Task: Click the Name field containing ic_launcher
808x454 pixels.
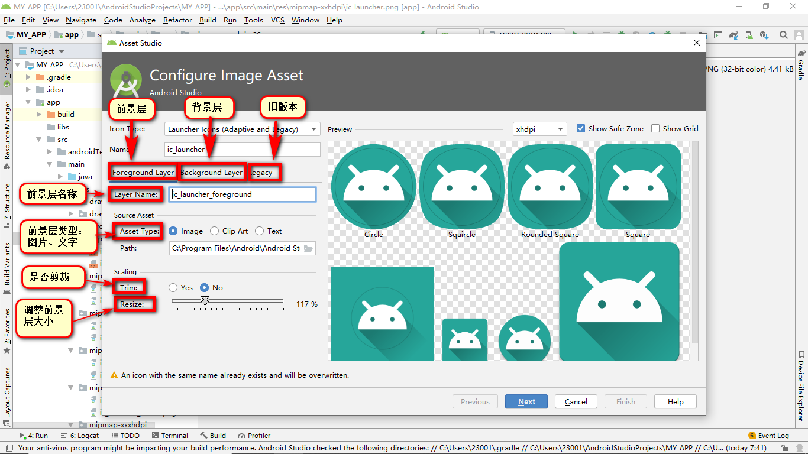Action: pos(243,150)
